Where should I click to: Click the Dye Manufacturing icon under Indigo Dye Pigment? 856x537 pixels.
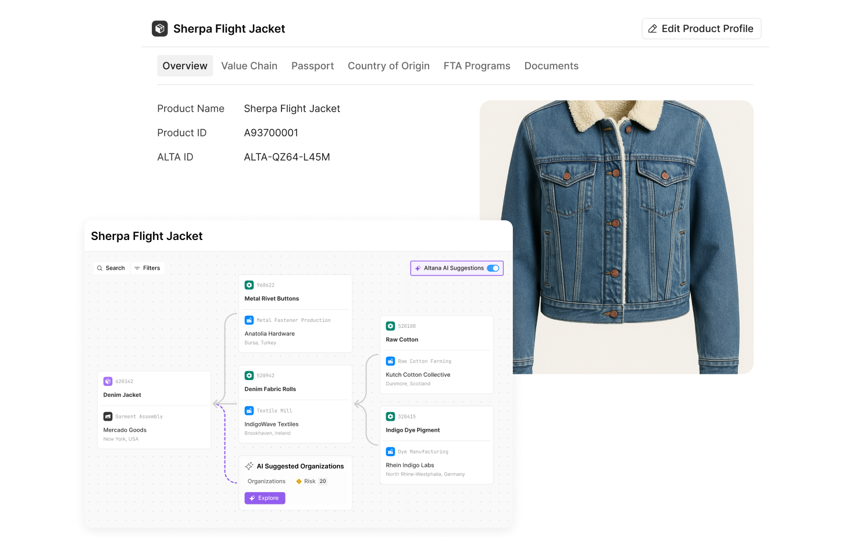[390, 451]
